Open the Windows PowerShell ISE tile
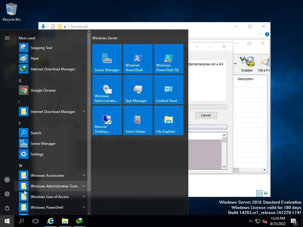303x227 pixels. (x=168, y=59)
